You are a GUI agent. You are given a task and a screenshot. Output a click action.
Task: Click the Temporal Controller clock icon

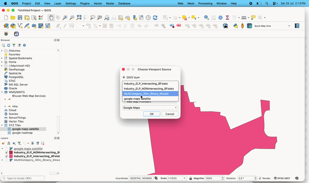coord(148,18)
